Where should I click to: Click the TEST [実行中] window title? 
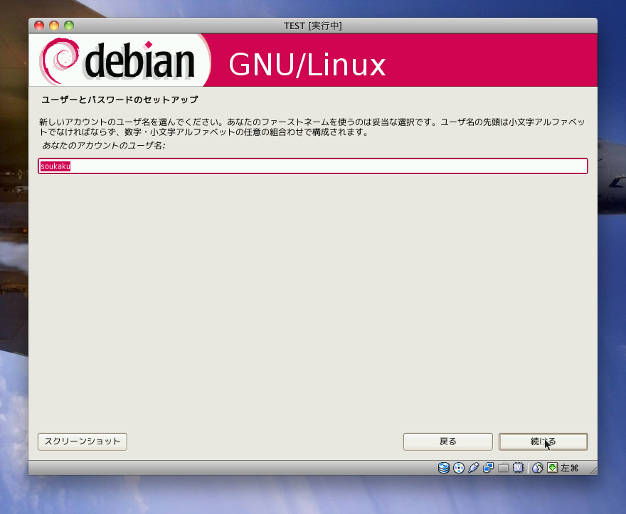[312, 26]
